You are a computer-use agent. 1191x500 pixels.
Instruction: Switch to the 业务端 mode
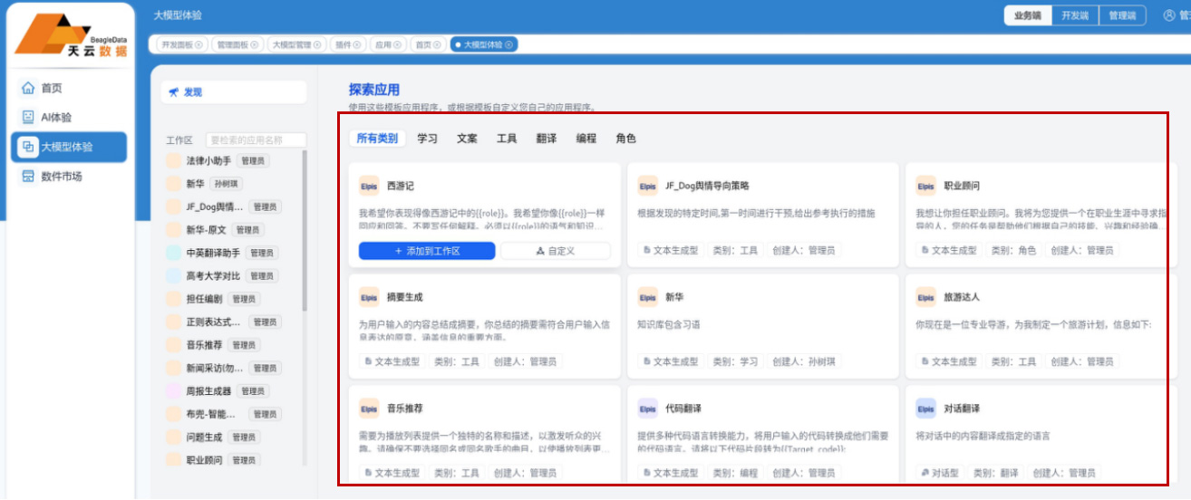tap(1028, 15)
